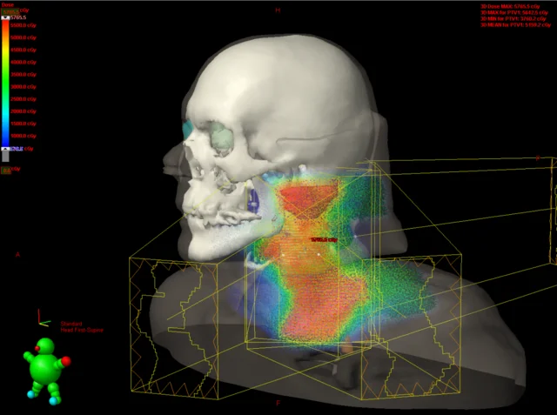Click the 3D MEAN for PTV1 readout
Viewport: 557px width, 415px height.
[515, 25]
